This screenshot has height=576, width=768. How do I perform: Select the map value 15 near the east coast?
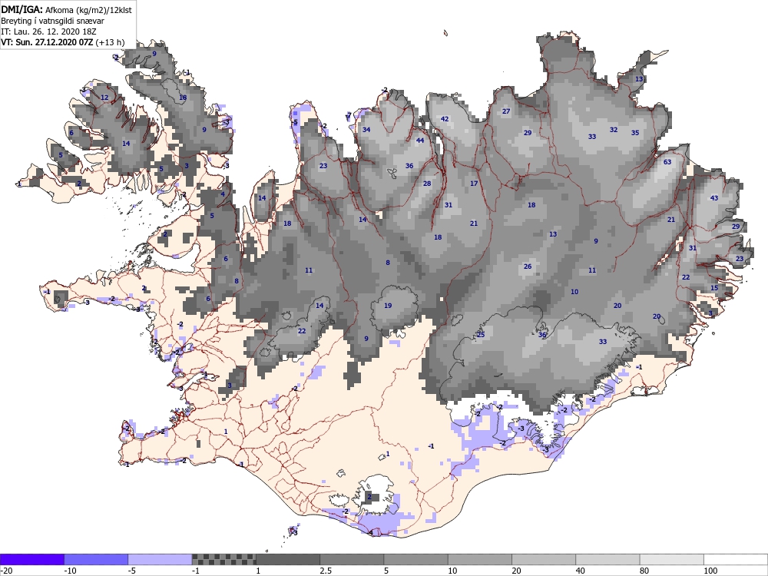coord(714,288)
